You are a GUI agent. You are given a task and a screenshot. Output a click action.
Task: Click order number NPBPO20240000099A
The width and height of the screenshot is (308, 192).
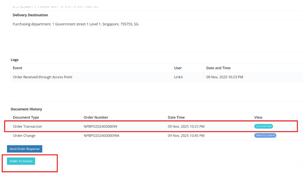(101, 136)
